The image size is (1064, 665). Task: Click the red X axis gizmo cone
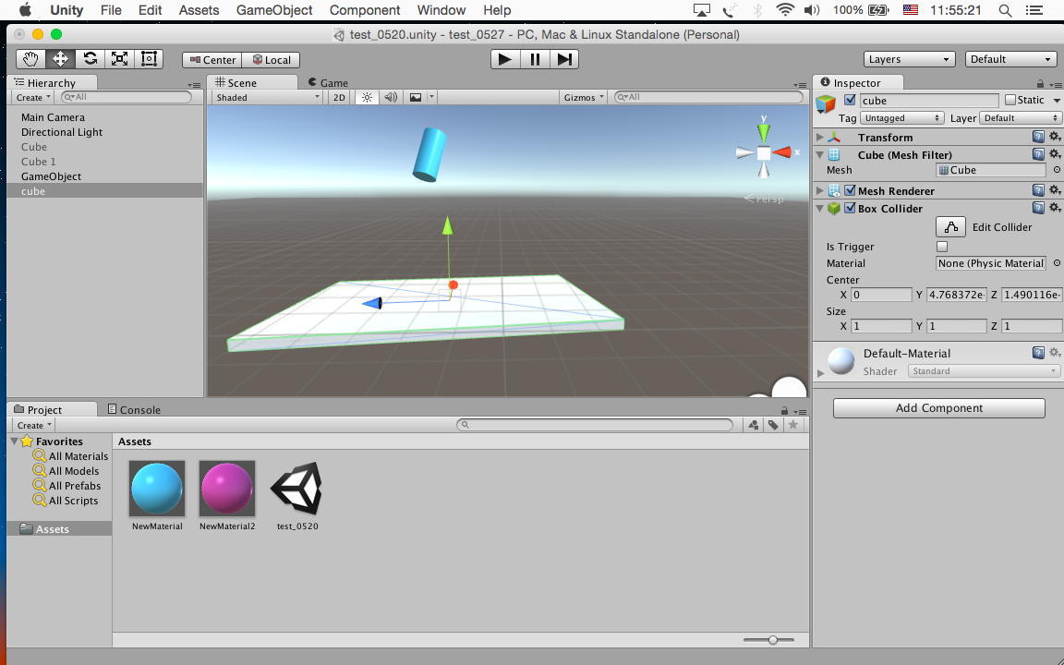[781, 152]
